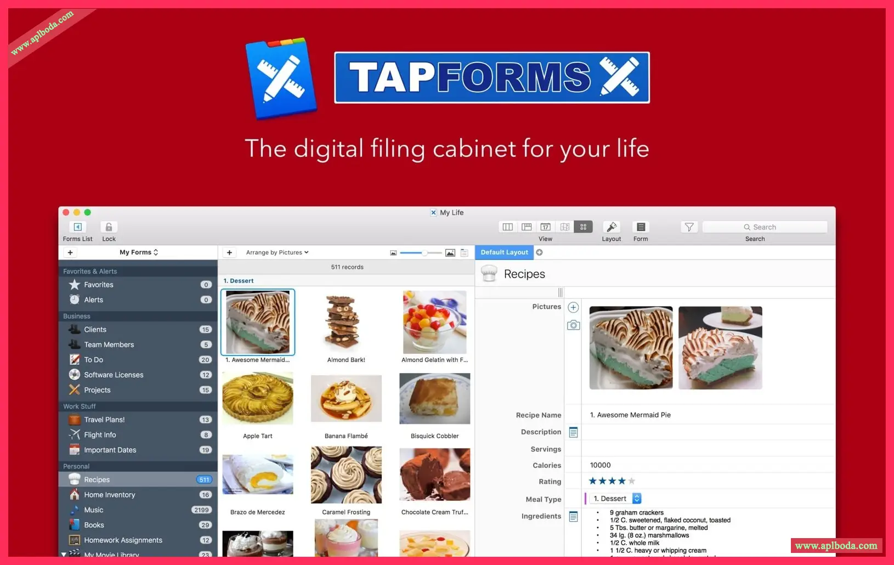The image size is (894, 565).
Task: Open the Description note editor icon
Action: [x=573, y=432]
